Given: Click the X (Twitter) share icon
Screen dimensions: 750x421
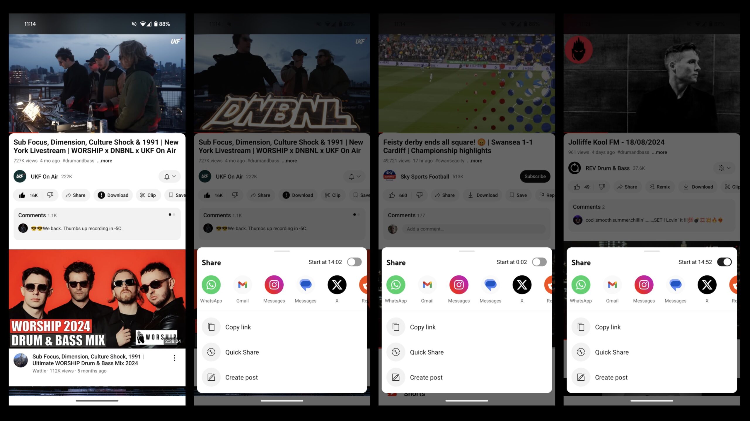Looking at the screenshot, I should click(x=337, y=285).
